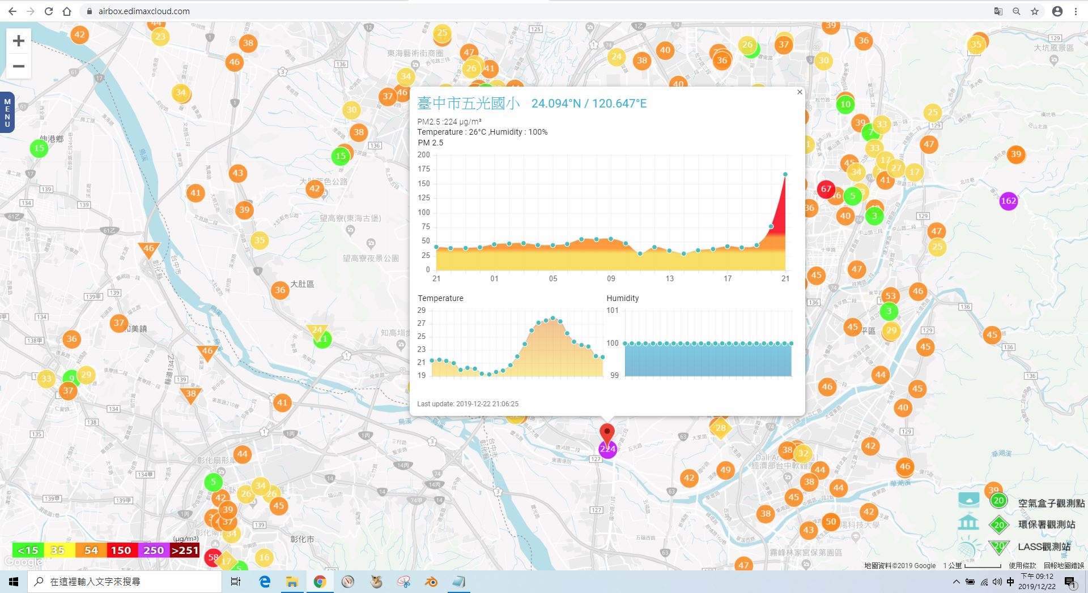Bookmark this page with star icon
The image size is (1088, 593).
point(1035,11)
